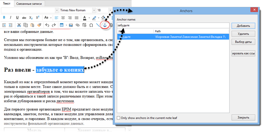This screenshot has height=132, width=262.
Task: Sort by the Path column header
Action: coord(191,31)
